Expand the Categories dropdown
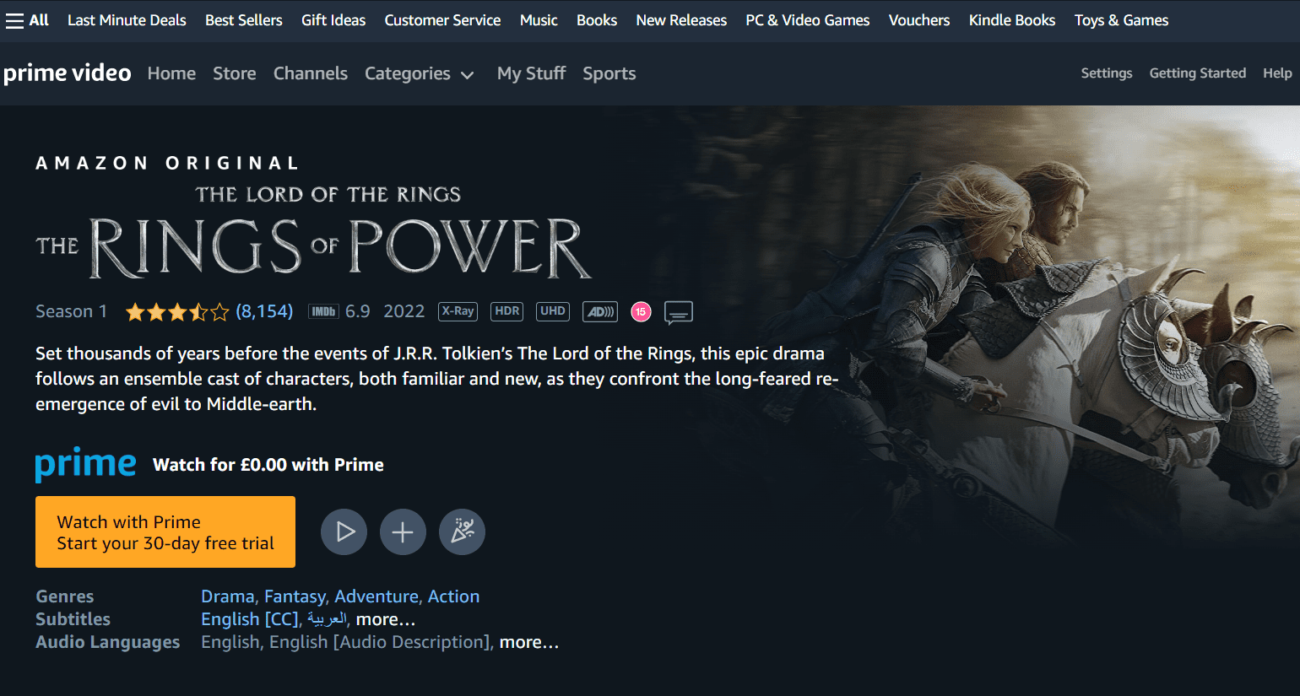The width and height of the screenshot is (1300, 696). [420, 74]
